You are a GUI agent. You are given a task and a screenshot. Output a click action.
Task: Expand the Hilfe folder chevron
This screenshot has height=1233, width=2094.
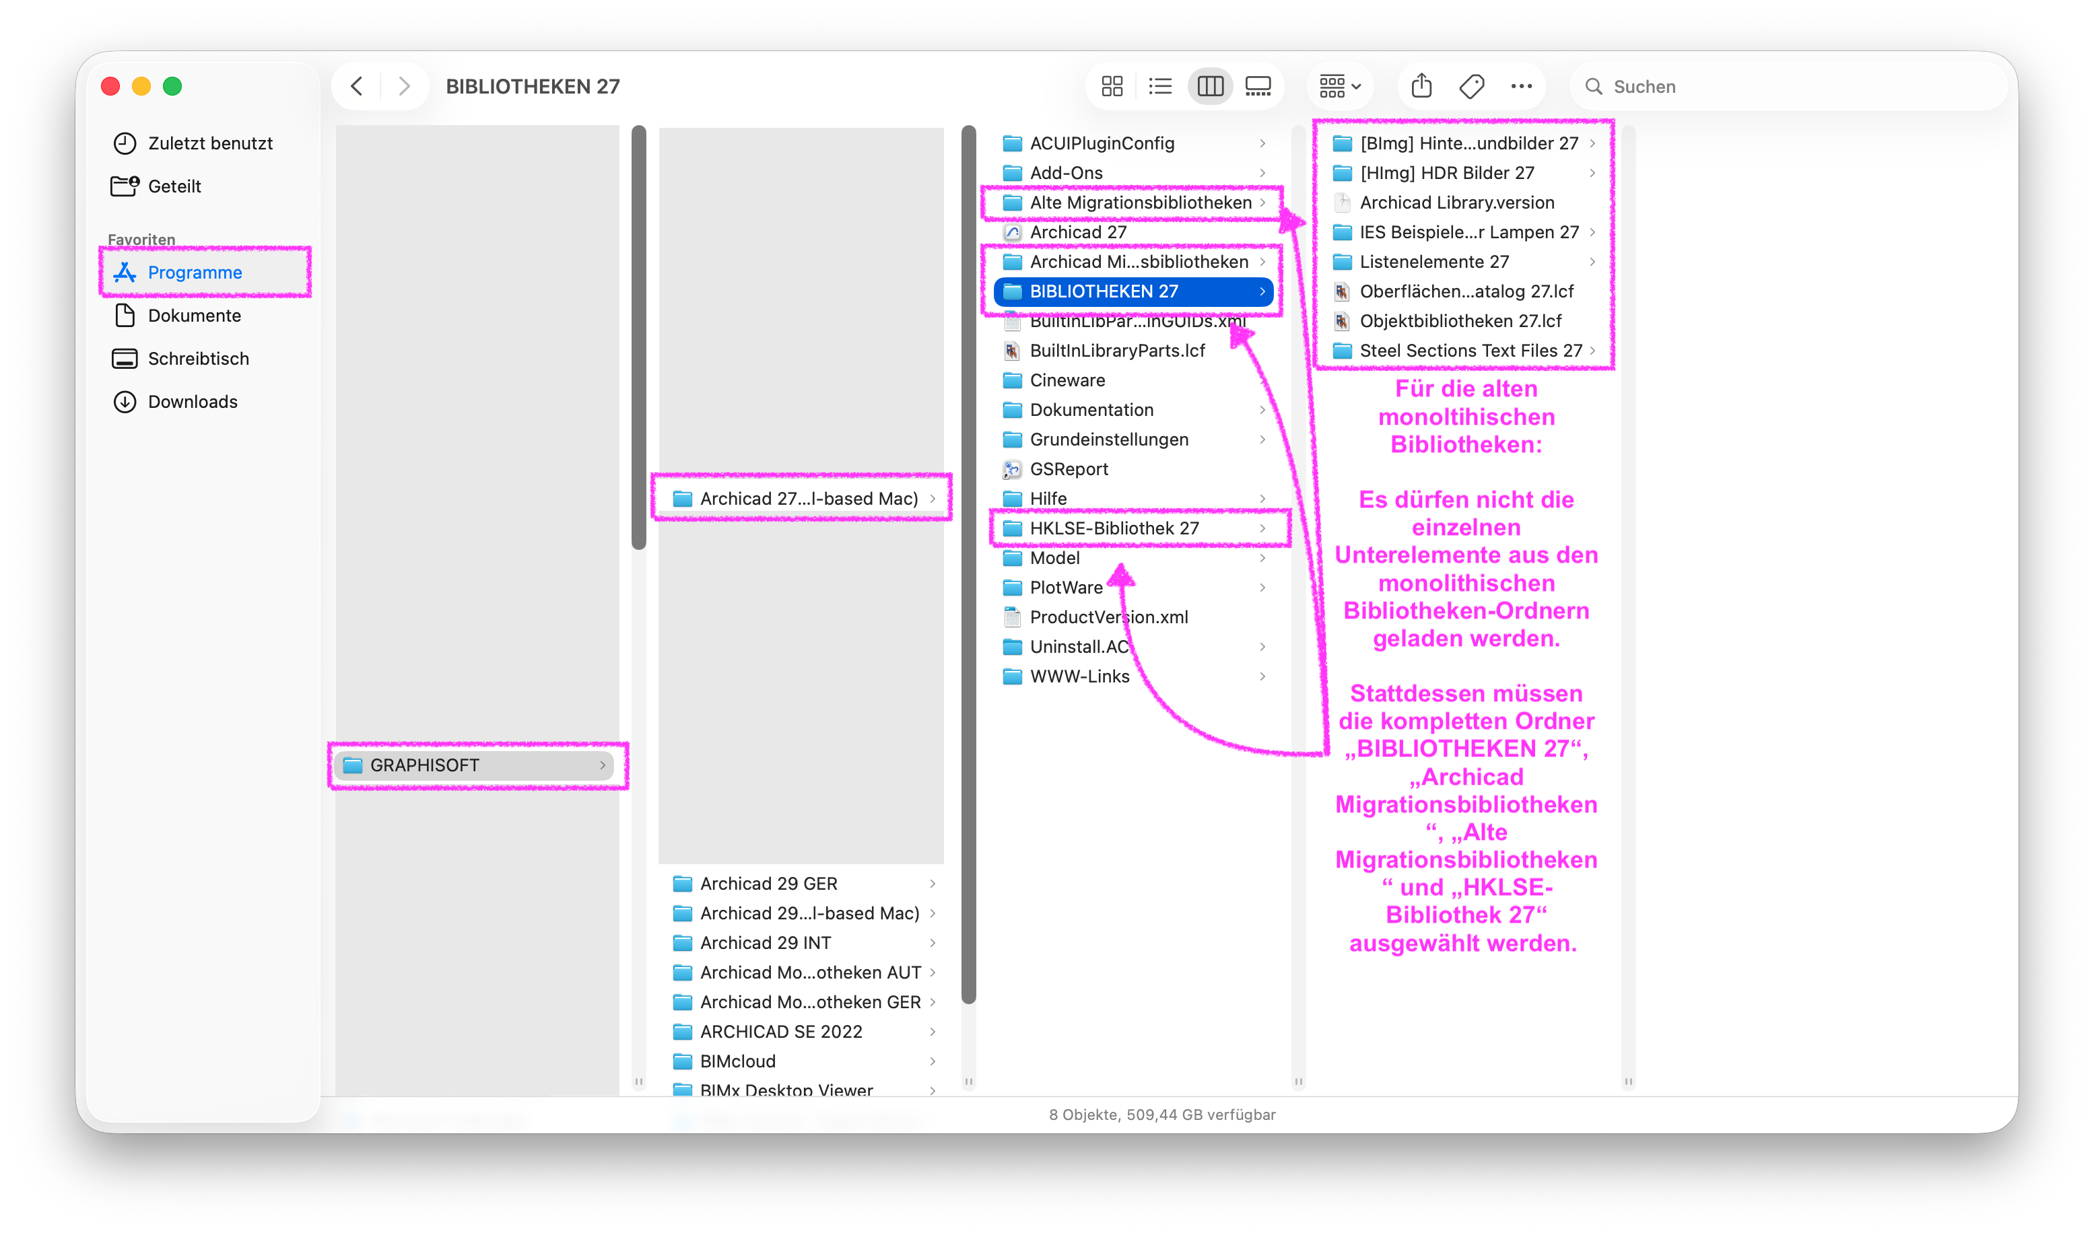(x=1263, y=499)
